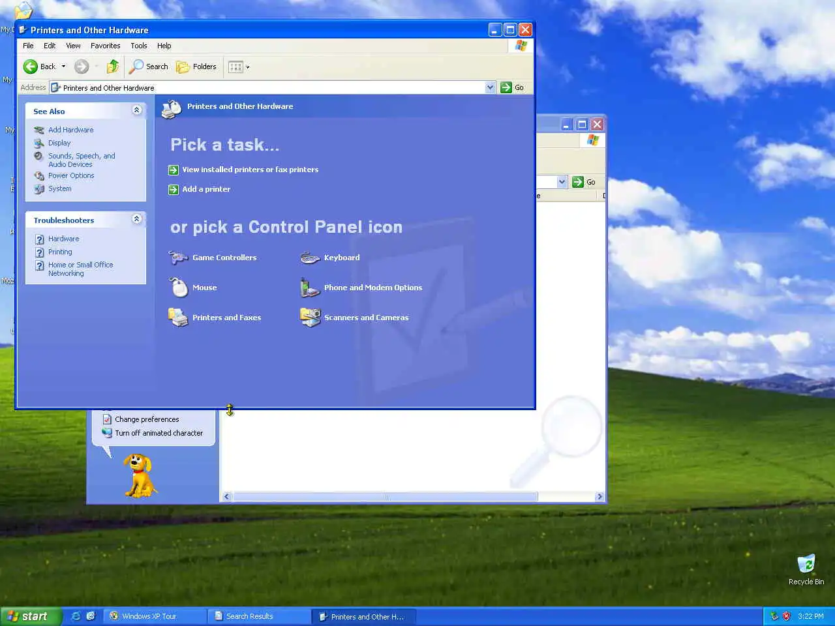Click the Rover search dog character
The height and width of the screenshot is (626, 835).
coord(139,476)
